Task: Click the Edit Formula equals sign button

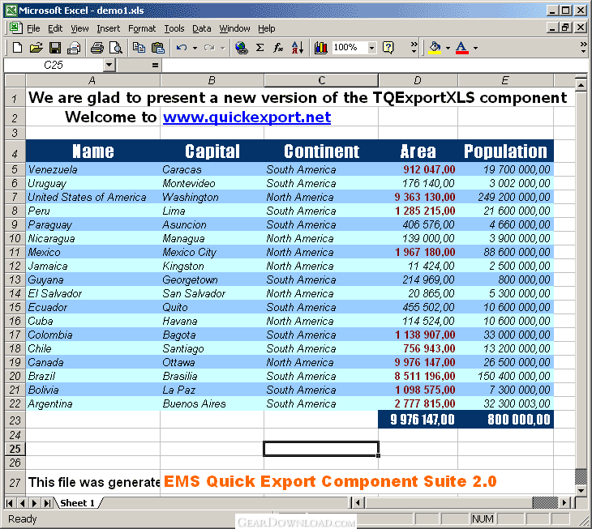Action: [x=155, y=66]
